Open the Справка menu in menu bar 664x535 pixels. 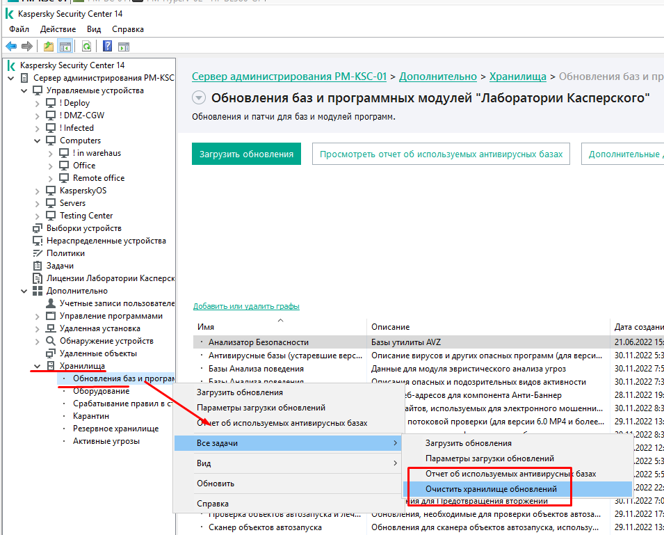click(128, 29)
